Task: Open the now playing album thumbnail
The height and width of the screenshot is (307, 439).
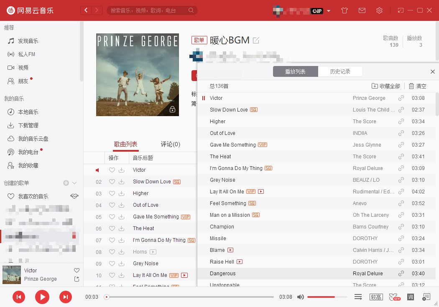Action: tap(11, 275)
